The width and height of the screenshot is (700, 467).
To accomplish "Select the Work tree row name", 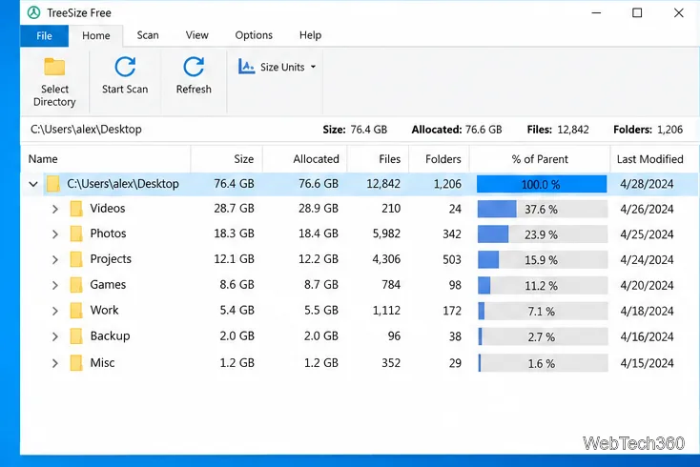I will pyautogui.click(x=105, y=310).
